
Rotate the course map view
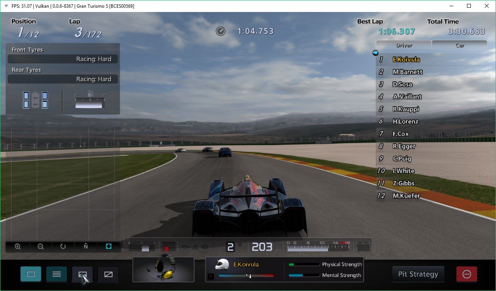63,246
